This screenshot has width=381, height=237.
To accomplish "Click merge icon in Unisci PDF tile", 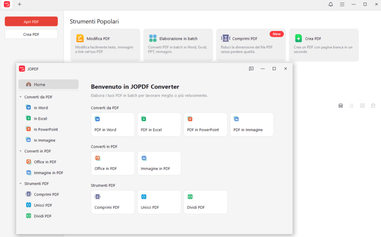I will click(x=144, y=197).
